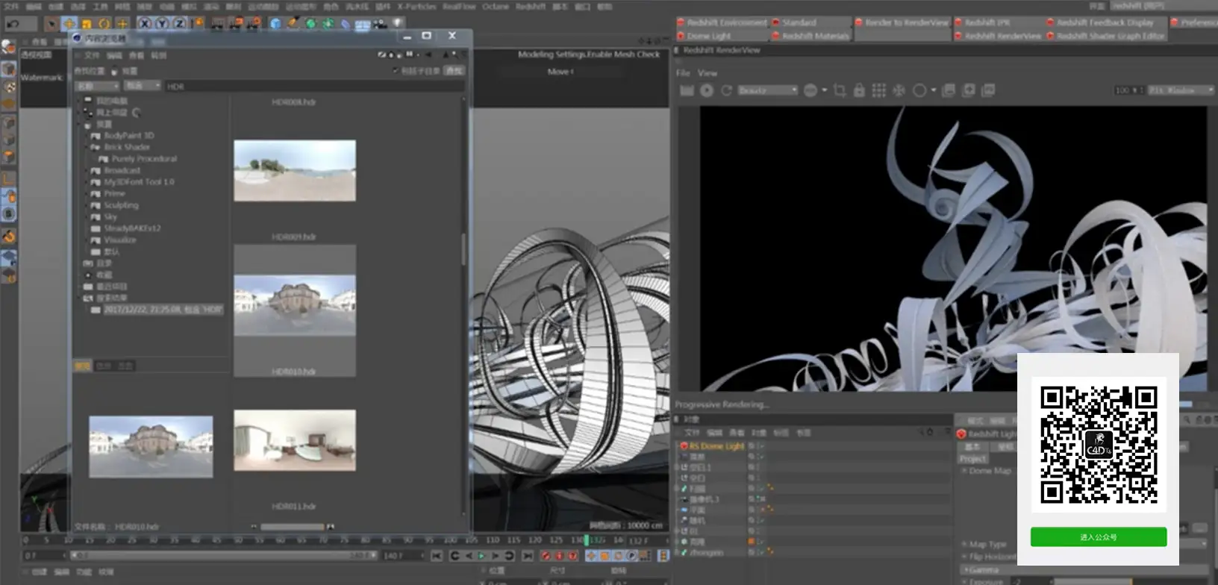Select the Move tool icon in top toolbar
Screen dimensions: 1218x585
point(69,24)
